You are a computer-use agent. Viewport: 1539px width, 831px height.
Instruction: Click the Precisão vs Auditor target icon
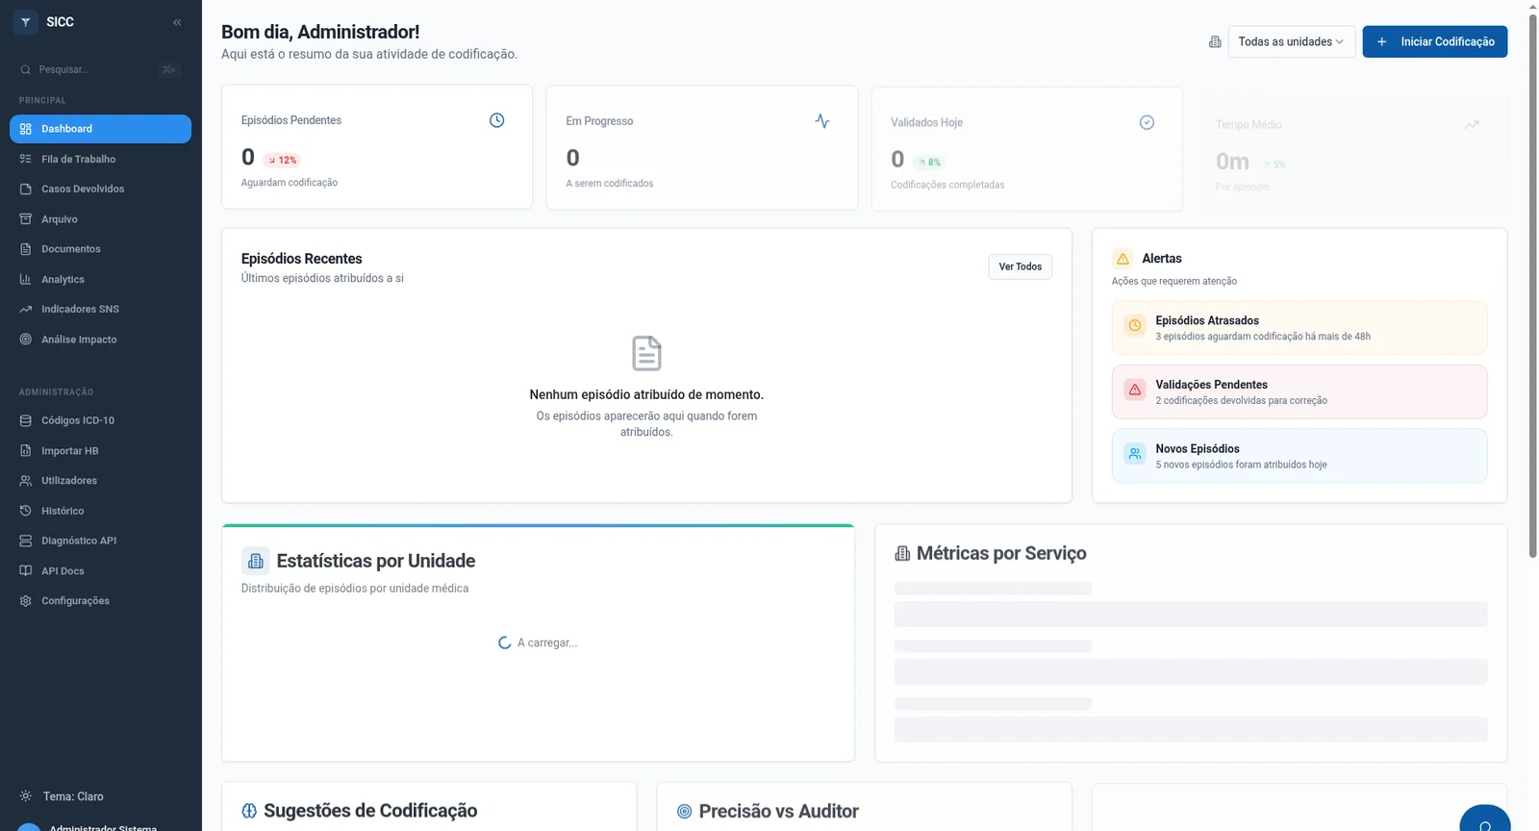(685, 812)
